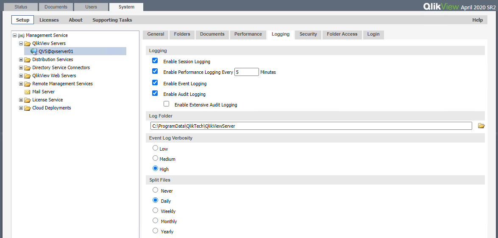Screen dimensions: 498x238
Task: Select Management Service label in tree
Action: click(47, 36)
